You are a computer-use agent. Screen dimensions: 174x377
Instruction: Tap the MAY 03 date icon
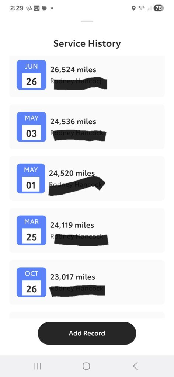31,127
